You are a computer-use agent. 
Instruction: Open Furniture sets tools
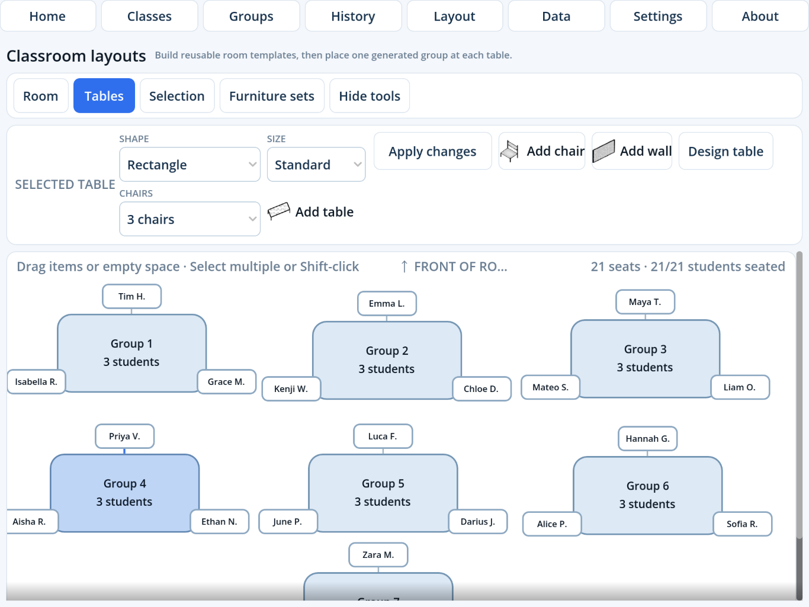272,96
